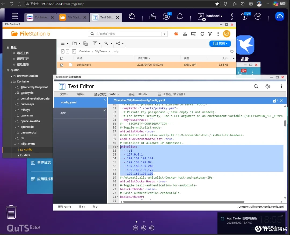The height and width of the screenshot is (235, 290).
Task: Open the desktop recycle bin icon
Action: [11, 212]
